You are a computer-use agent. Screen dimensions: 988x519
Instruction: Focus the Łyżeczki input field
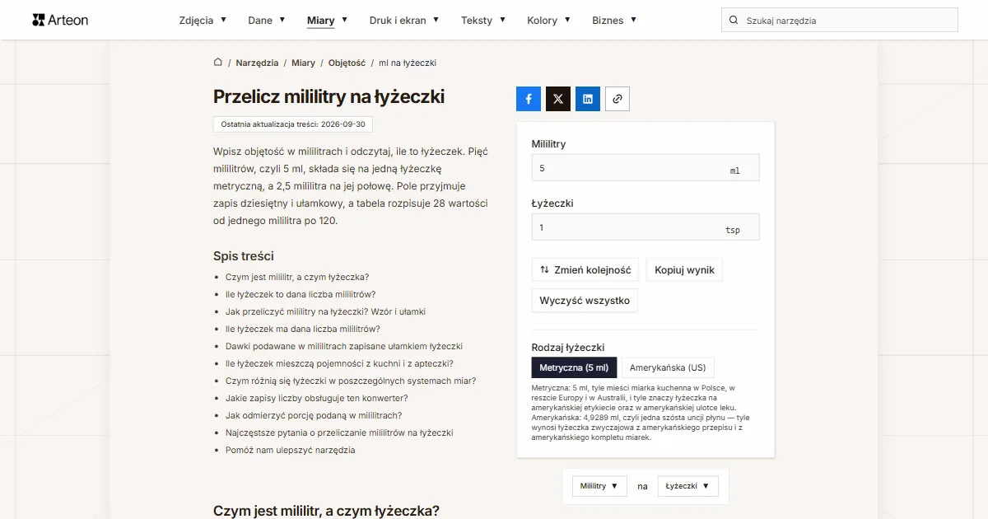645,227
